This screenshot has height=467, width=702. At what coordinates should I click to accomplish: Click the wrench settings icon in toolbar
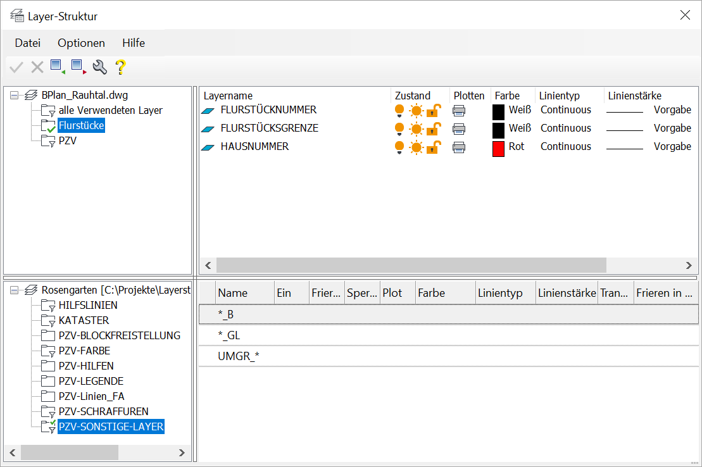pyautogui.click(x=99, y=66)
